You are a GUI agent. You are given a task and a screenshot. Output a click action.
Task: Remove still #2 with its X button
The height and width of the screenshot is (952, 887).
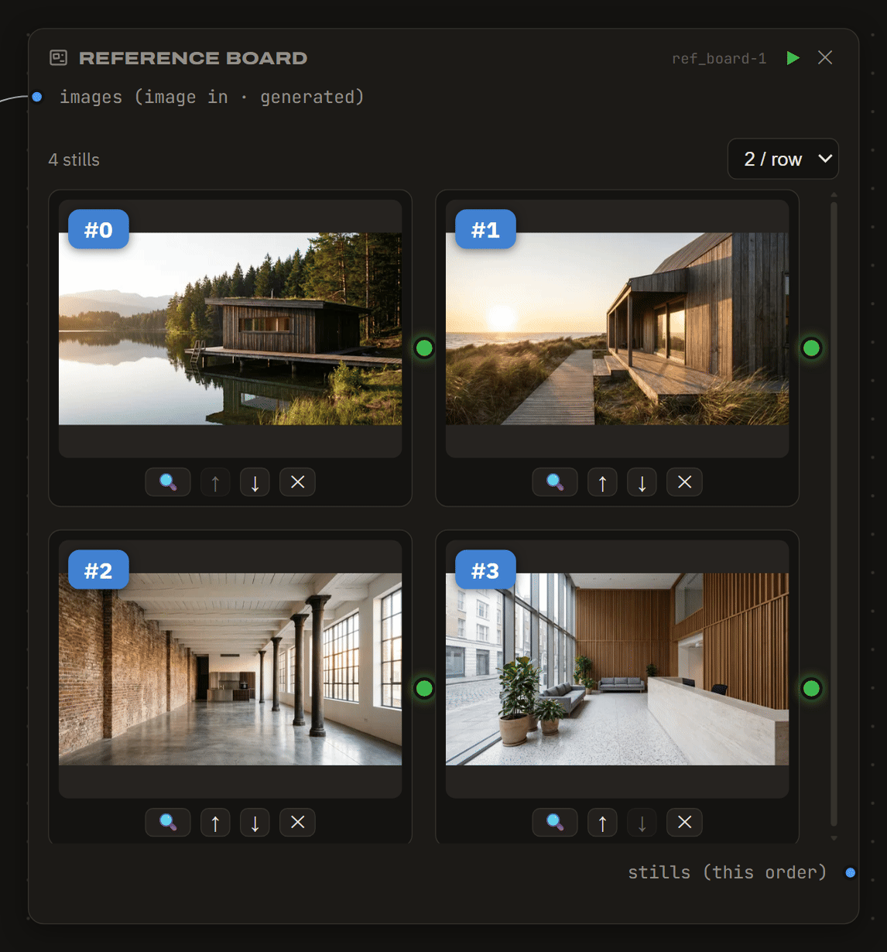click(297, 823)
